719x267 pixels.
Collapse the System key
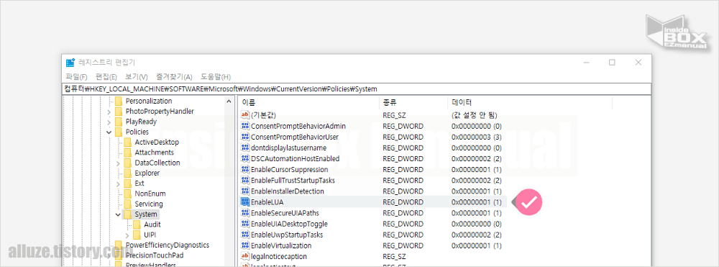118,214
